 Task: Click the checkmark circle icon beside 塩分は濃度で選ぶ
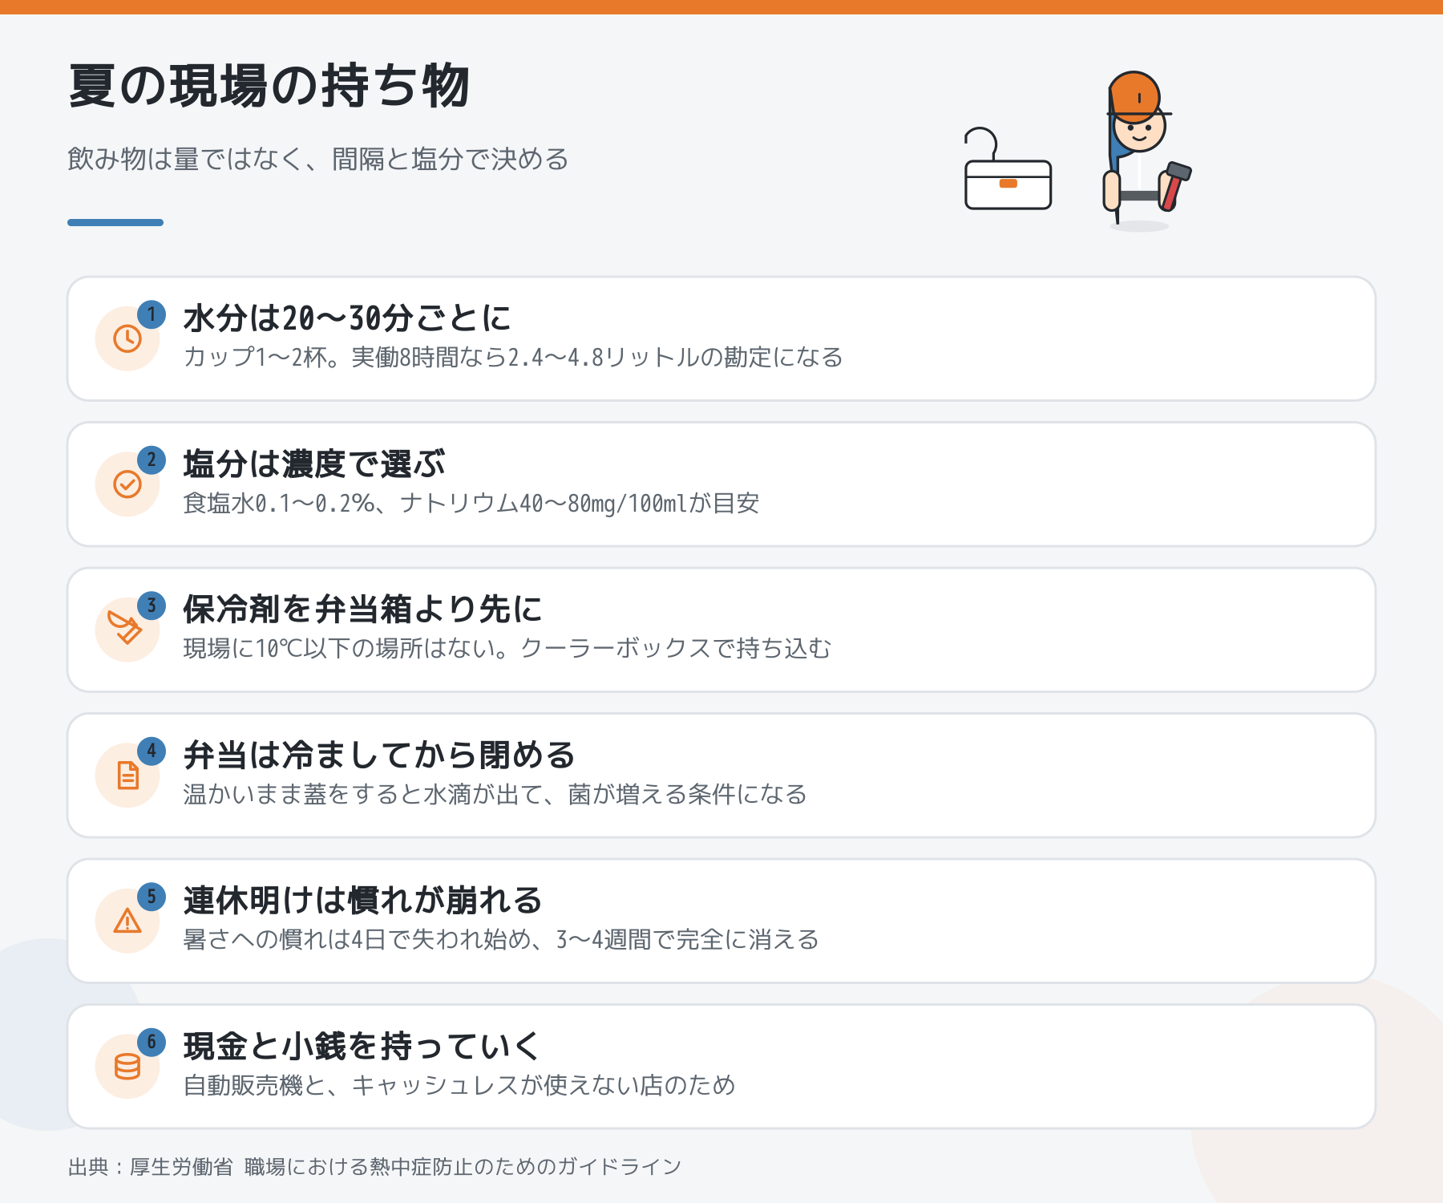tap(127, 484)
